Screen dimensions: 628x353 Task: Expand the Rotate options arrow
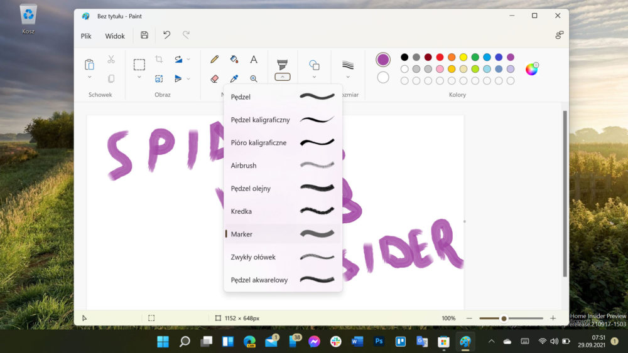(x=188, y=60)
